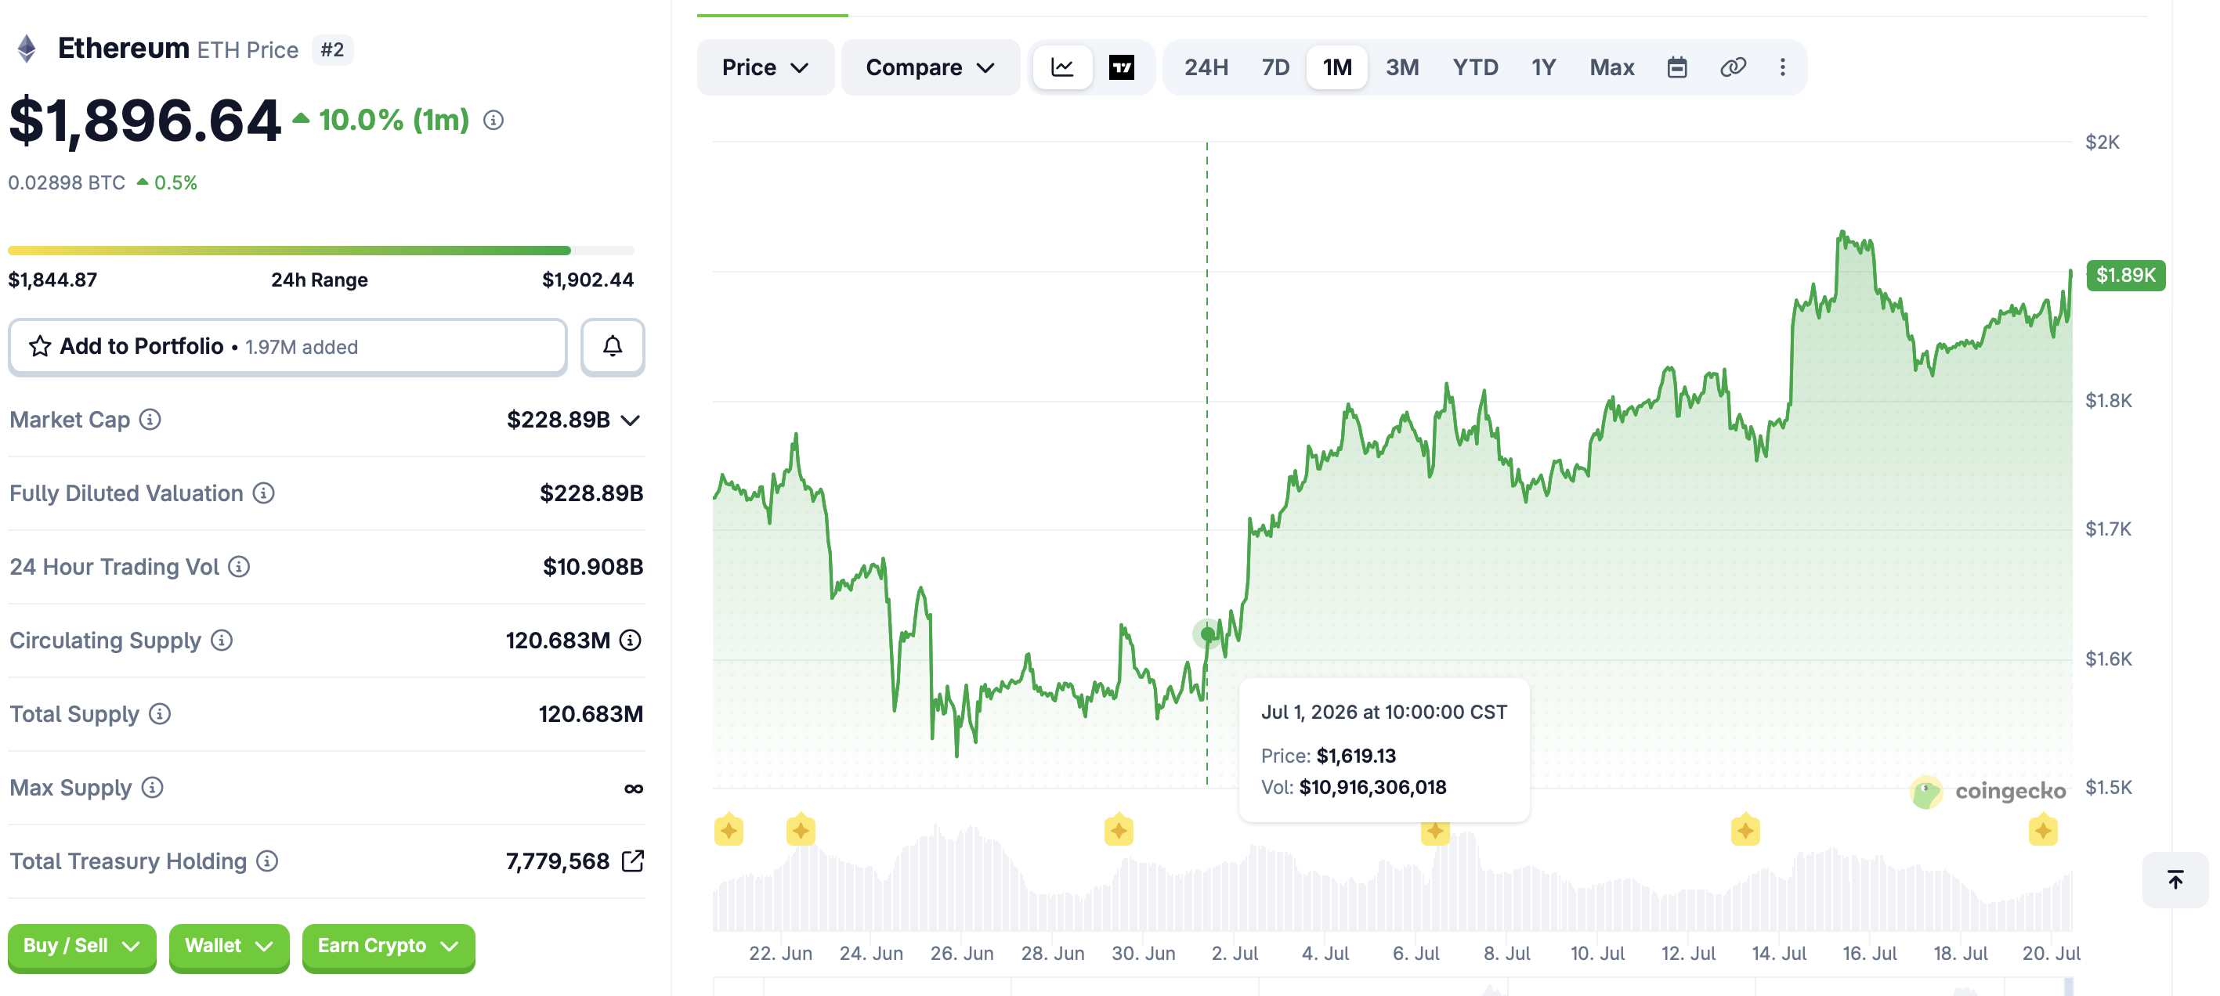The image size is (2220, 996).
Task: Expand the Price dropdown
Action: [x=765, y=67]
